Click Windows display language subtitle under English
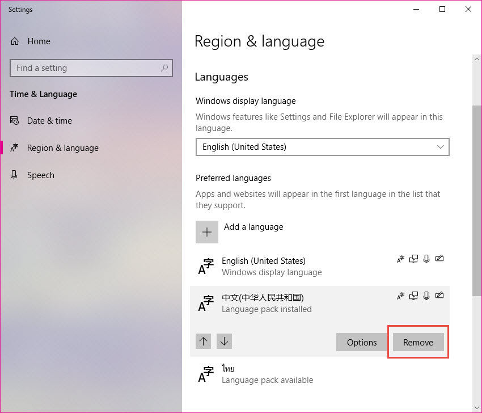The height and width of the screenshot is (413, 482). coord(272,272)
